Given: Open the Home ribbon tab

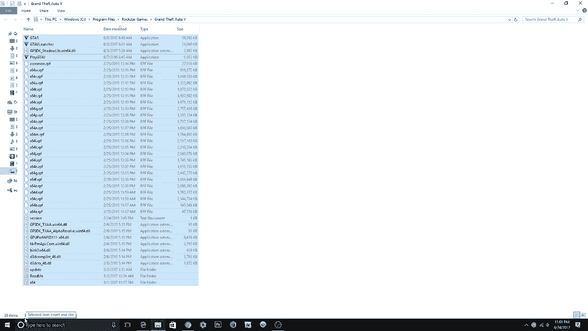Looking at the screenshot, I should pyautogui.click(x=26, y=10).
